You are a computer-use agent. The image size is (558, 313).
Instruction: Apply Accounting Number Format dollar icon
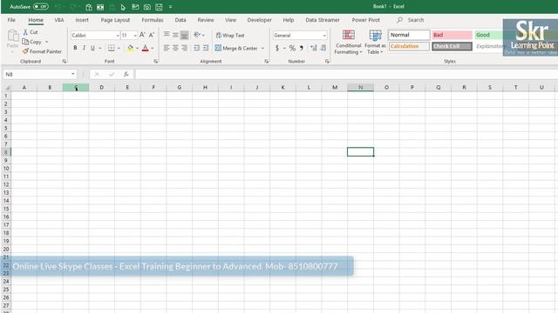(277, 48)
